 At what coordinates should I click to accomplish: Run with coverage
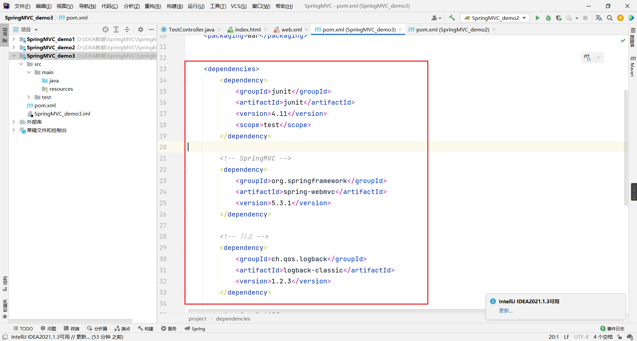pos(559,18)
